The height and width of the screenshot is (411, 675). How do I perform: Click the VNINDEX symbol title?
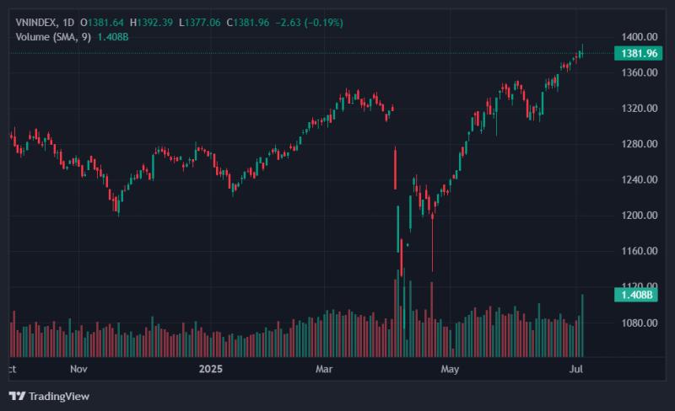tap(36, 23)
